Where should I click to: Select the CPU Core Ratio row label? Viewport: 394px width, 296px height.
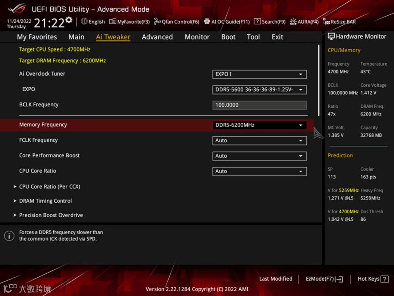(38, 171)
